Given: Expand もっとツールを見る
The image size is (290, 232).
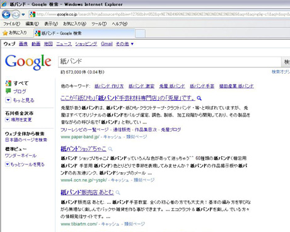Looking at the screenshot, I should point(25,165).
